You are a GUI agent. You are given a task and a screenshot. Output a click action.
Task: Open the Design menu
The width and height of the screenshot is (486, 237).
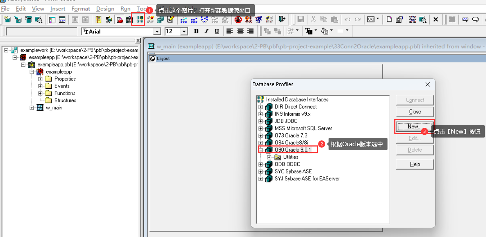[x=105, y=9]
